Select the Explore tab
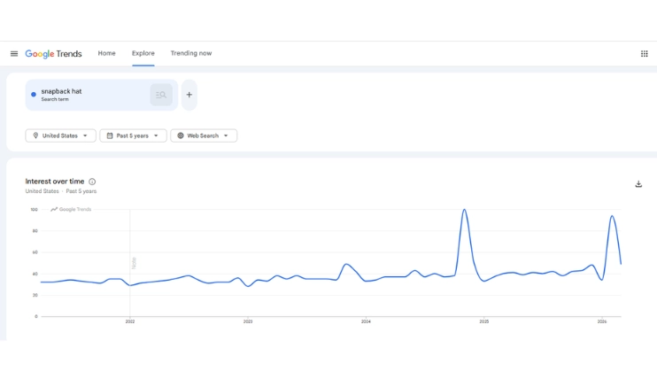 coord(143,53)
